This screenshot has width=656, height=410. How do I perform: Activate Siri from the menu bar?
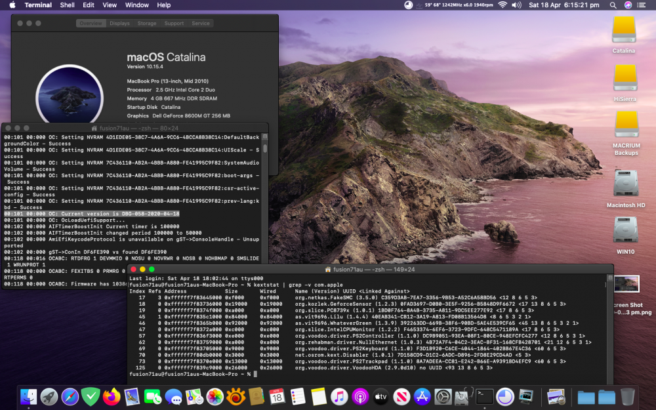628,5
